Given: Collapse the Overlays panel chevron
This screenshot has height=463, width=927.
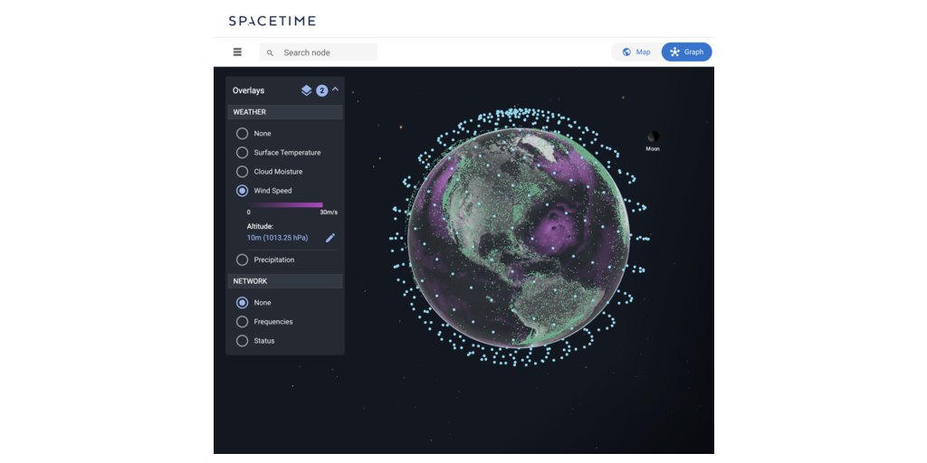Looking at the screenshot, I should [336, 90].
